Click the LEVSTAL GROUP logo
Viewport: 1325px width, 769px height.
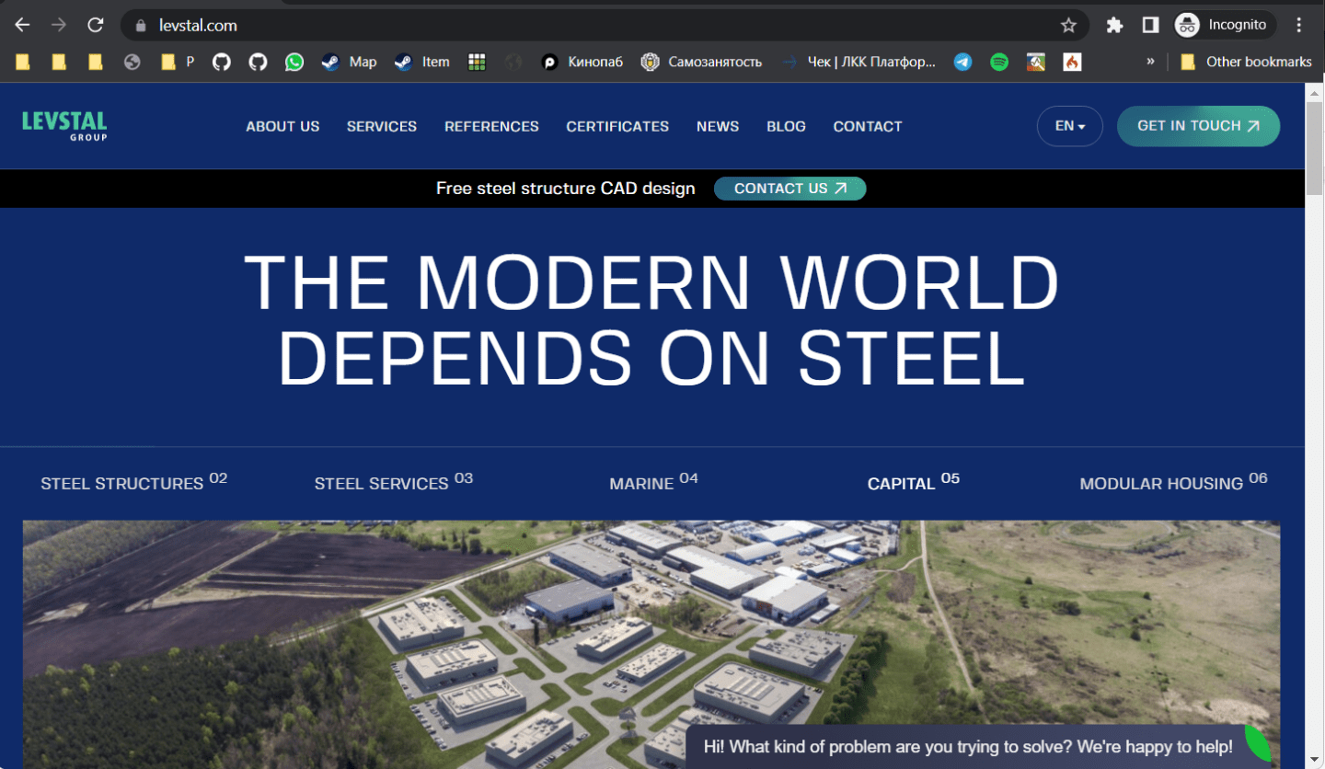tap(63, 126)
